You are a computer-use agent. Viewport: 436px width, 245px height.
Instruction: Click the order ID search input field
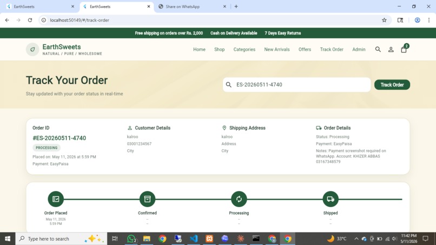(296, 85)
